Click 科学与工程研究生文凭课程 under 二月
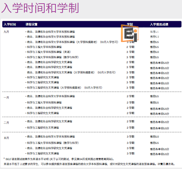This screenshot has height=169, width=182. [42, 128]
